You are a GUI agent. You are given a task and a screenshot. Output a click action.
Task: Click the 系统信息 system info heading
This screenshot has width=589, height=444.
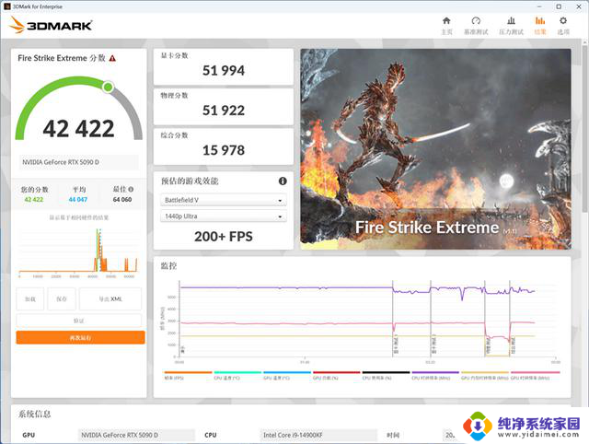point(35,414)
